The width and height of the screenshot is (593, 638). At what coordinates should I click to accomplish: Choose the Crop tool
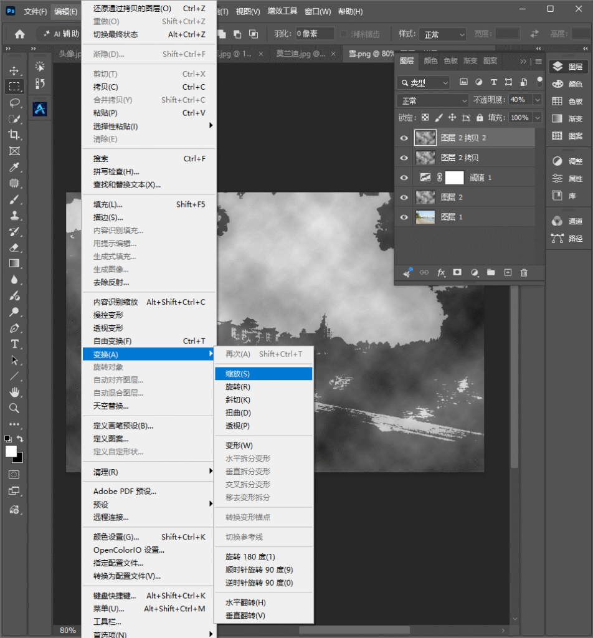[14, 135]
